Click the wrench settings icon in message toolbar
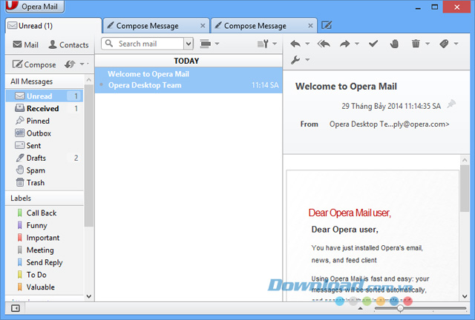 [x=295, y=59]
